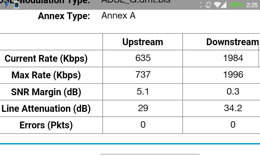The height and width of the screenshot is (156, 260).
Task: Tap the Wi-Fi signal status icon
Action: (217, 5)
